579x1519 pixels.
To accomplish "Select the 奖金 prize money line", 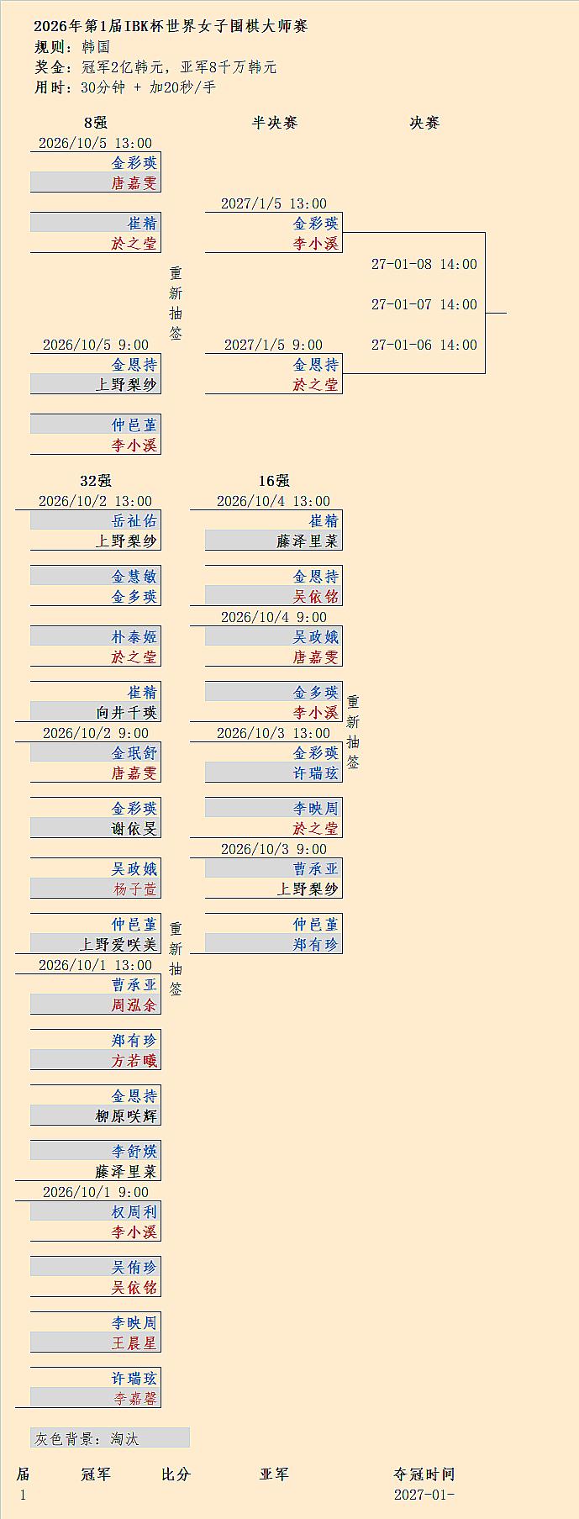I will [x=155, y=67].
